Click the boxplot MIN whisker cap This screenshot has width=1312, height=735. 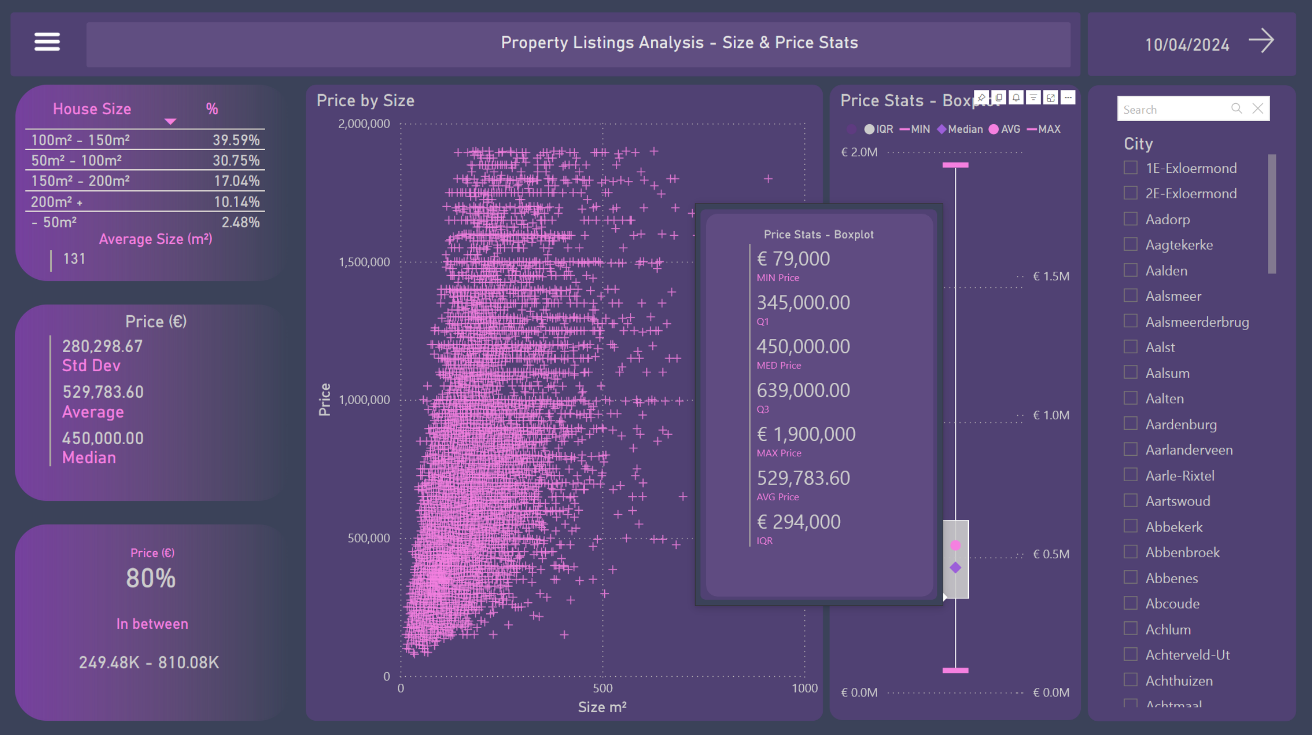955,670
